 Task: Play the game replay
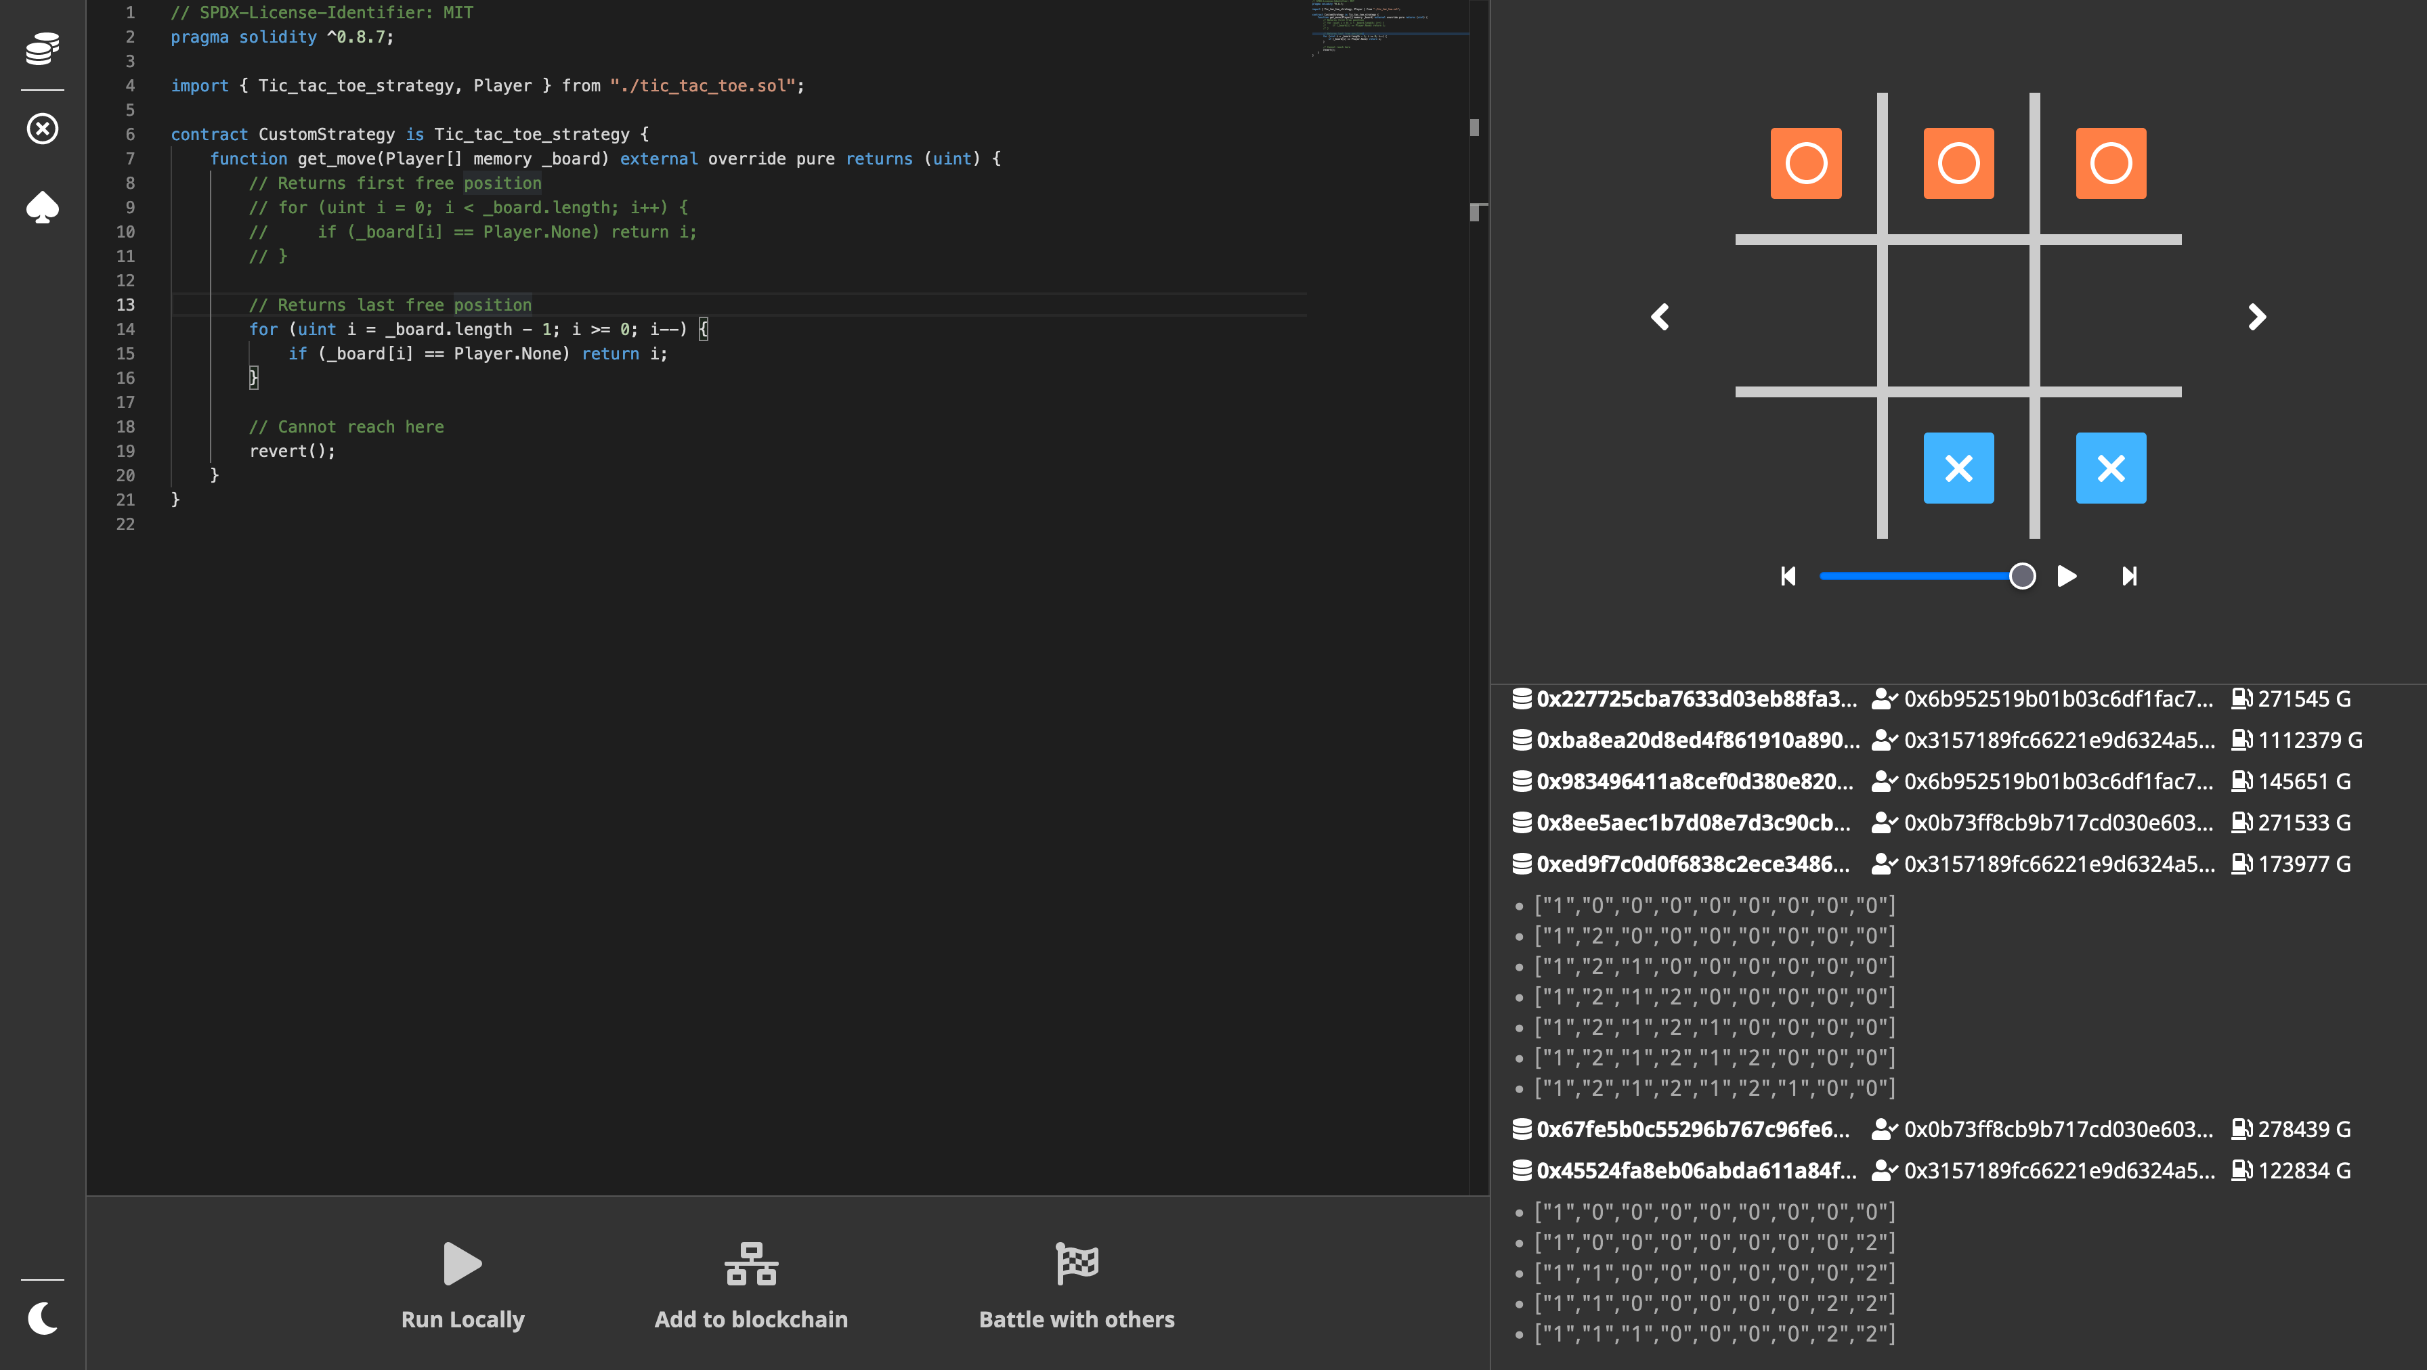[x=2067, y=575]
